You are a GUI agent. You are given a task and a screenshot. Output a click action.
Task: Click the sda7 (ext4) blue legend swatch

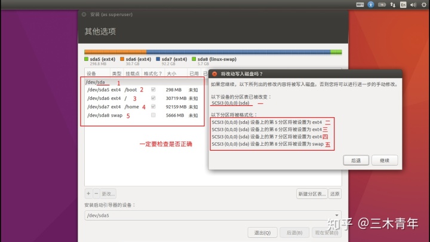[x=158, y=59]
